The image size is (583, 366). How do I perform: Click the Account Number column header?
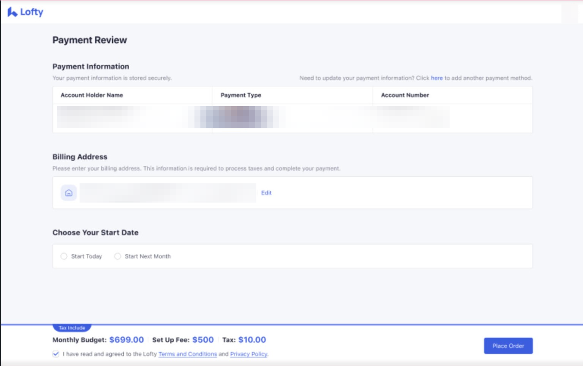tap(405, 95)
